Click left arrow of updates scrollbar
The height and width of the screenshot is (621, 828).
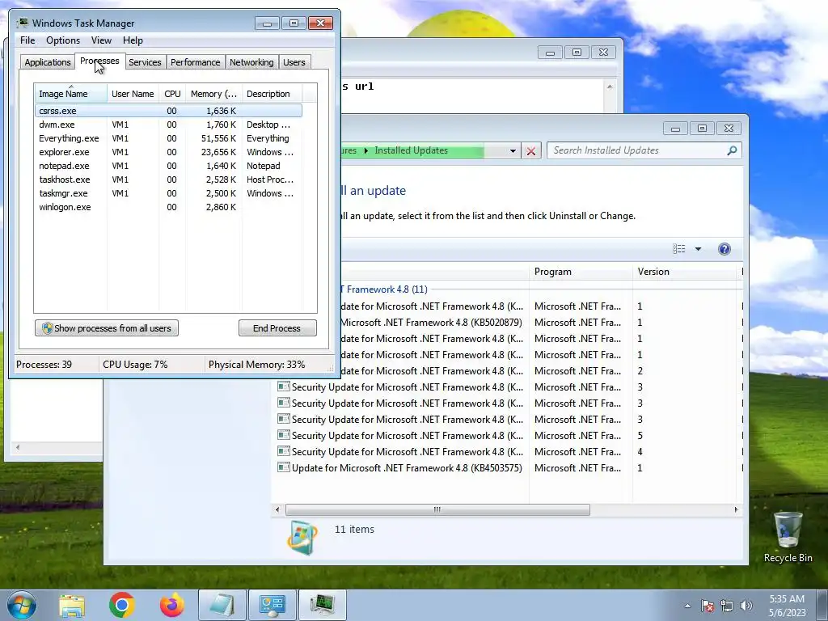(278, 509)
